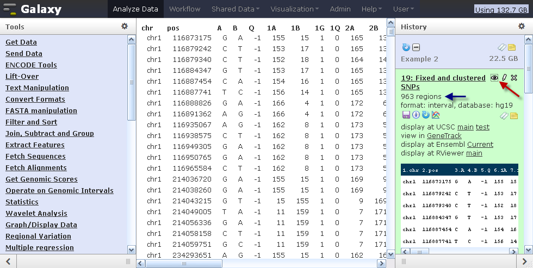
Task: Open the FASTA manipulation section
Action: pos(41,110)
